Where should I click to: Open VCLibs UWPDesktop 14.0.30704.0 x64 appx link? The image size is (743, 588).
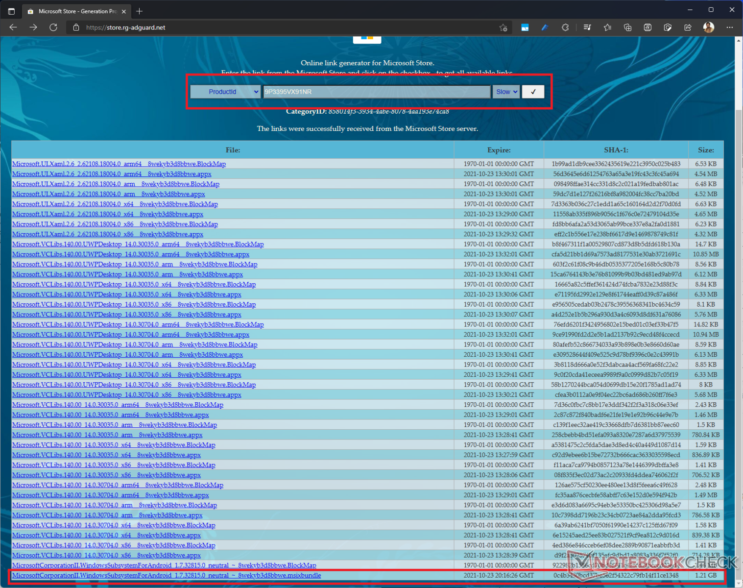(x=127, y=375)
